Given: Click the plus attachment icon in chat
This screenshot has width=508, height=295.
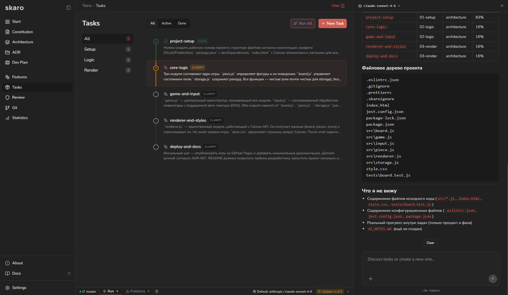Looking at the screenshot, I should click(x=371, y=279).
